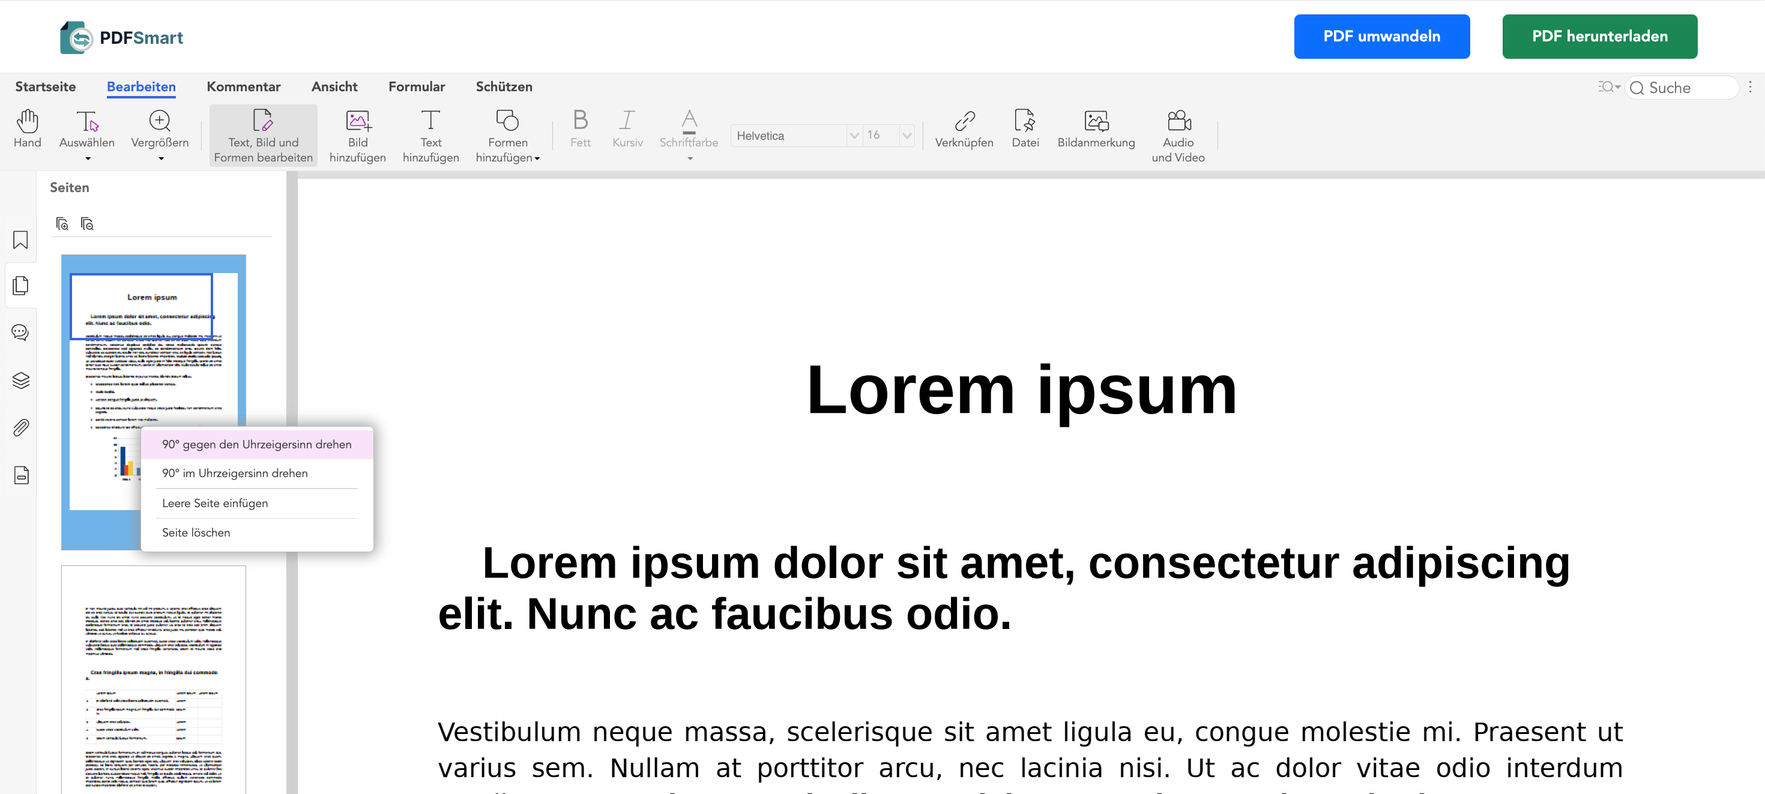Insert text with Text hinzufügen
Screen dimensions: 1765x794
(x=431, y=134)
